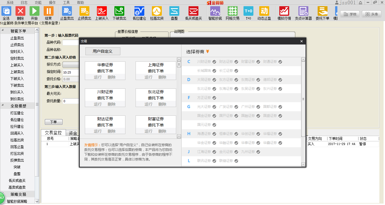Click 删除 under the 上海证券 card

pyautogui.click(x=162, y=77)
